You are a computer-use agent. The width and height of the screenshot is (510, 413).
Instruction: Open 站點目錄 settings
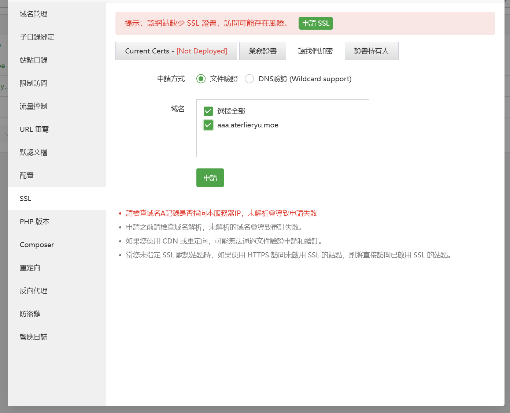34,60
